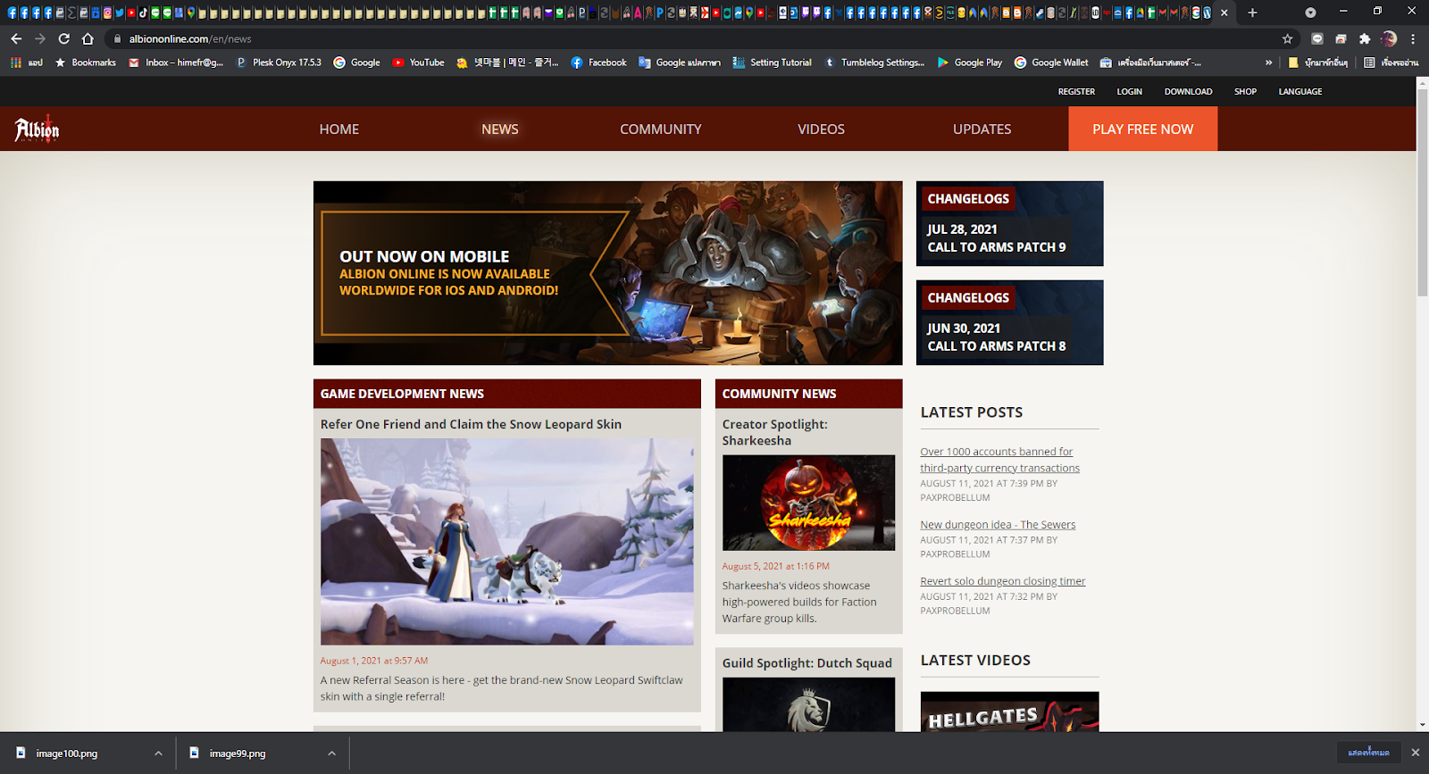Open image100.png download options chevron
The width and height of the screenshot is (1429, 774).
pyautogui.click(x=158, y=753)
